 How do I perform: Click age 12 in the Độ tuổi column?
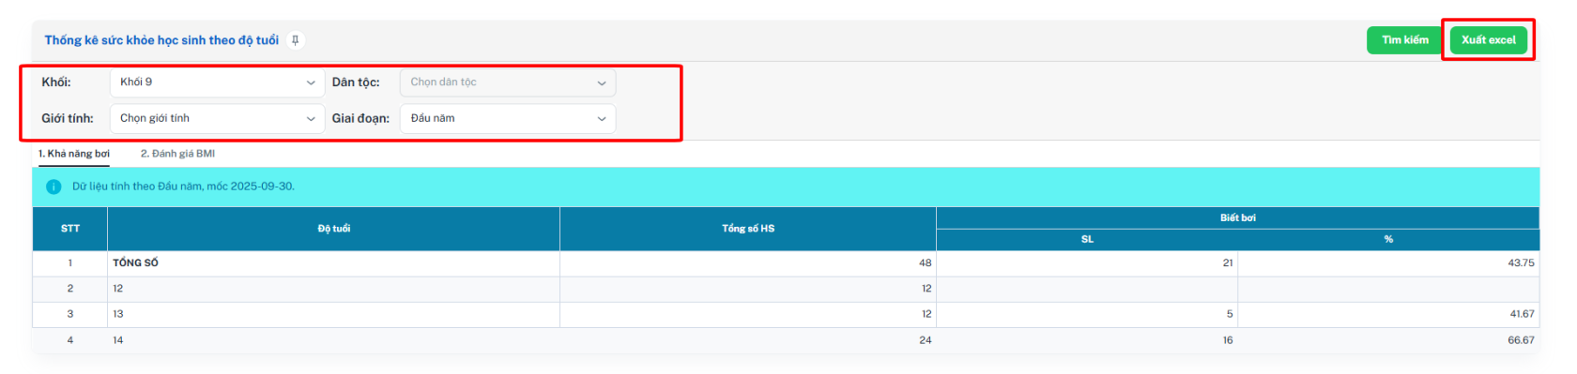(118, 289)
